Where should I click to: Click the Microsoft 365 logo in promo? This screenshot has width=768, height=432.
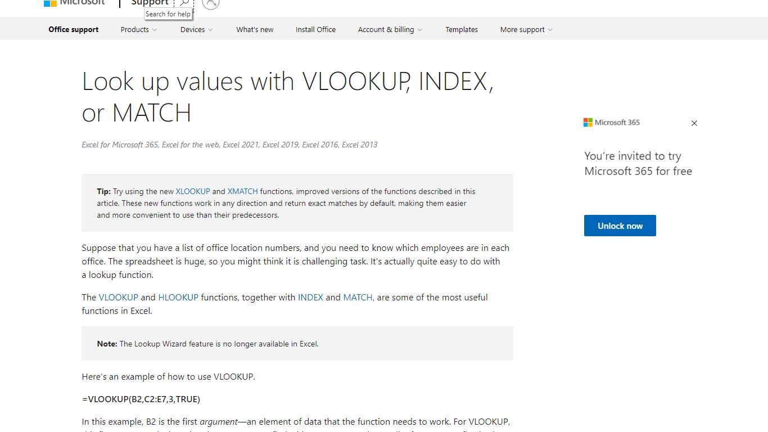pos(612,123)
